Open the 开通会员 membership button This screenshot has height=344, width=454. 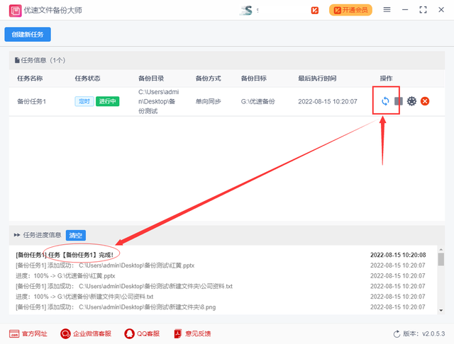(350, 10)
